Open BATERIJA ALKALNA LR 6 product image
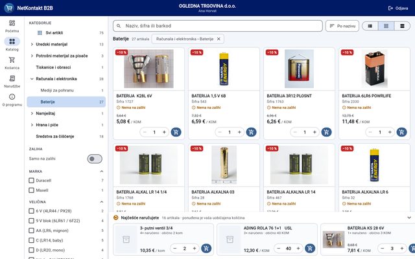Screen dimensions: 415x259 click(x=374, y=165)
